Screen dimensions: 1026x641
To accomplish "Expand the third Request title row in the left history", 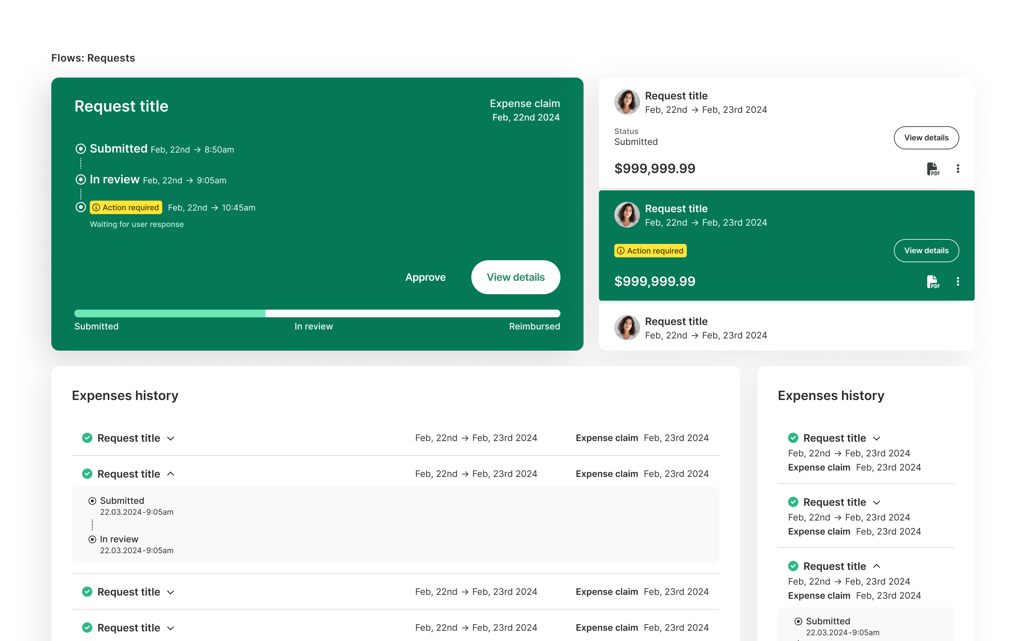I will [x=171, y=592].
